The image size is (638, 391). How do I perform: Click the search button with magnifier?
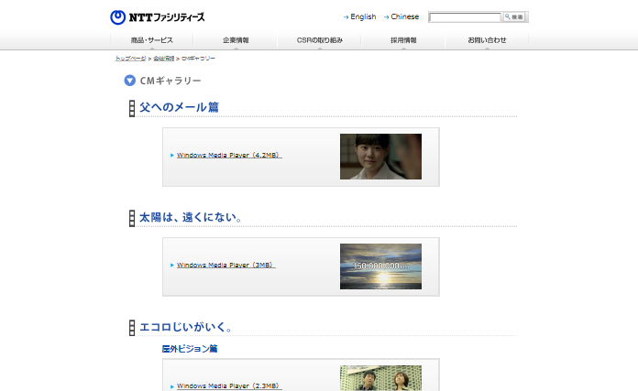coord(514,17)
